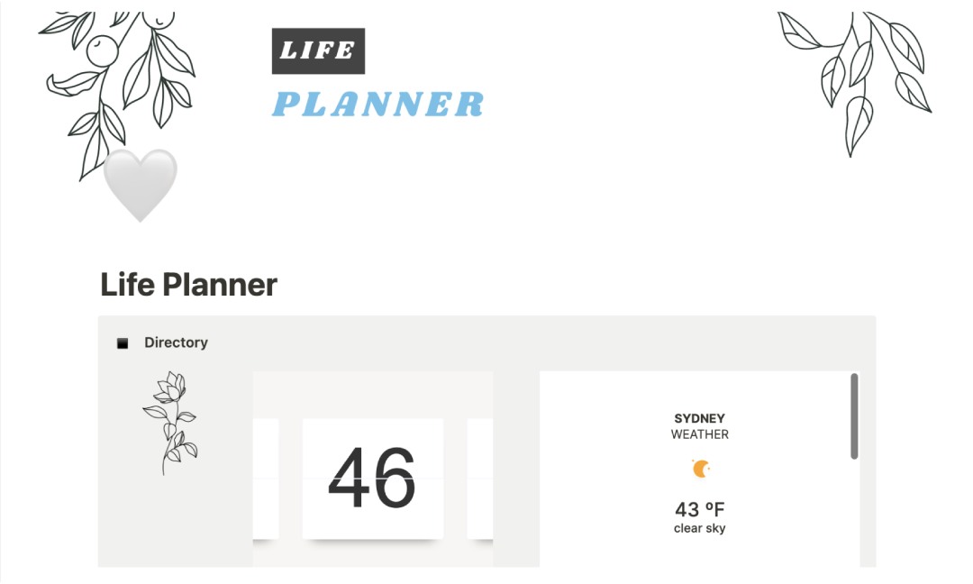Click the partial flip clock card on right

coord(479,478)
